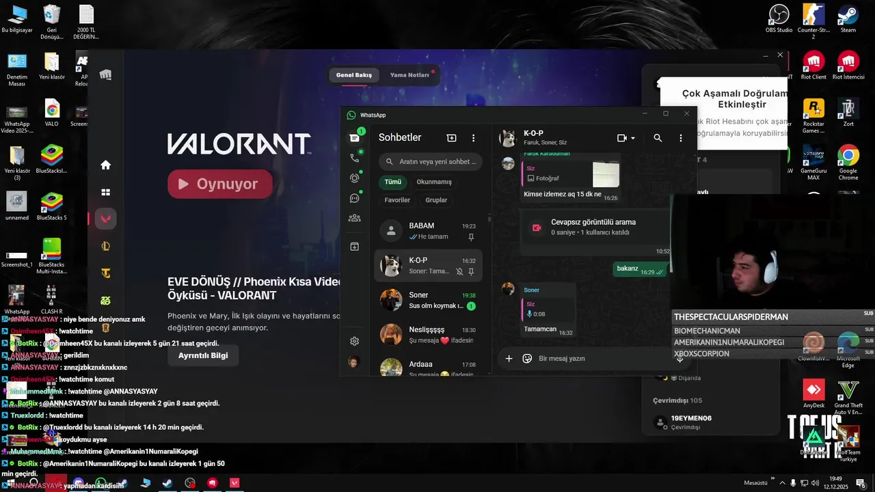
Task: Open Valorant in the taskbar
Action: [234, 483]
